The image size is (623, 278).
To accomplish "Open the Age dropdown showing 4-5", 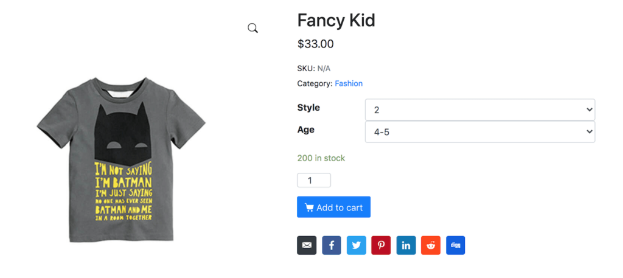I will coord(479,132).
